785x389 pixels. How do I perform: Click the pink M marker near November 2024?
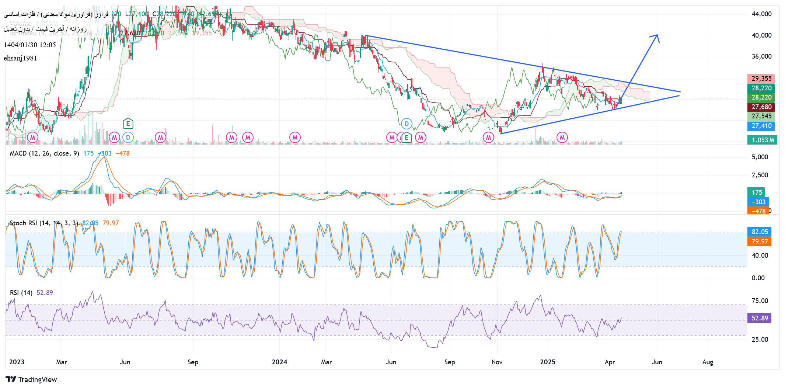pyautogui.click(x=488, y=138)
